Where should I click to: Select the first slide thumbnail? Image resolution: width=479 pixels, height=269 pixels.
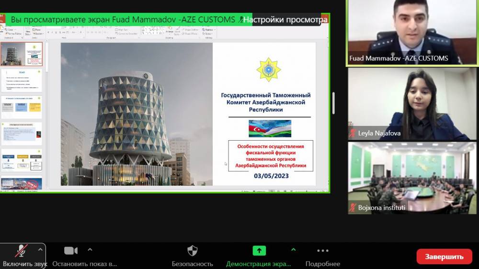pos(22,54)
